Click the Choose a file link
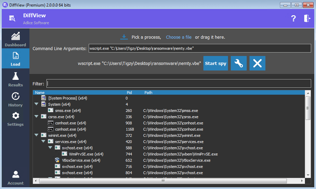The width and height of the screenshot is (316, 189). pos(178,37)
